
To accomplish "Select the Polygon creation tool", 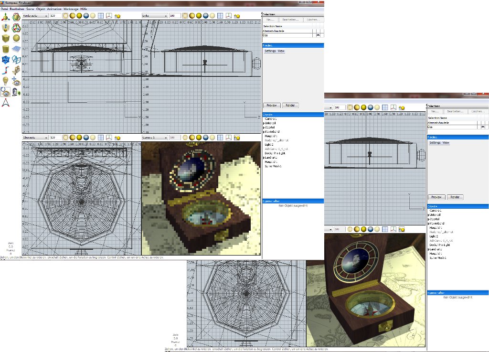I will coord(16,60).
